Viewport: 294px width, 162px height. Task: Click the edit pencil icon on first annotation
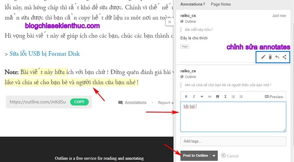(263, 57)
